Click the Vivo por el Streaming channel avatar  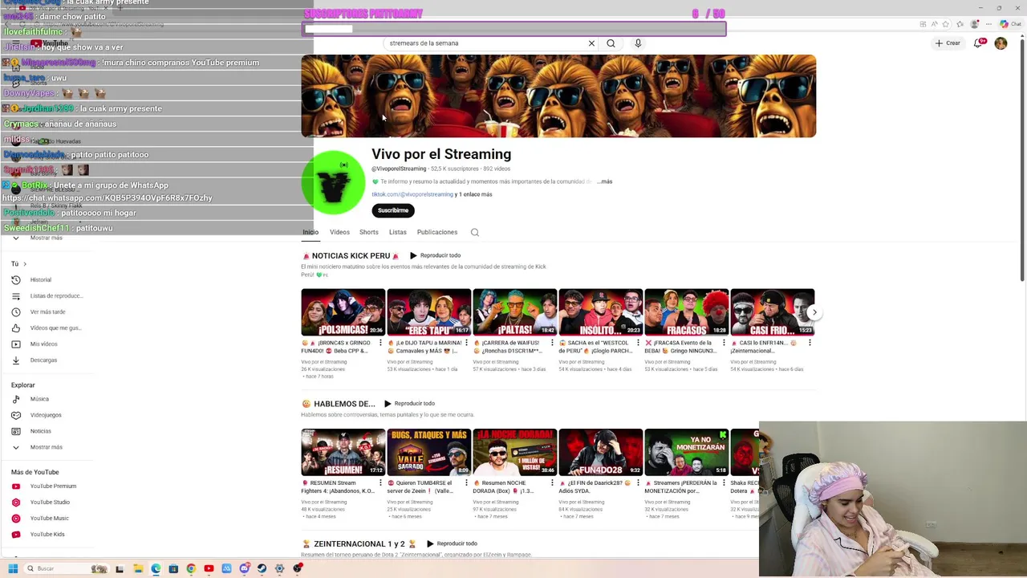point(333,182)
